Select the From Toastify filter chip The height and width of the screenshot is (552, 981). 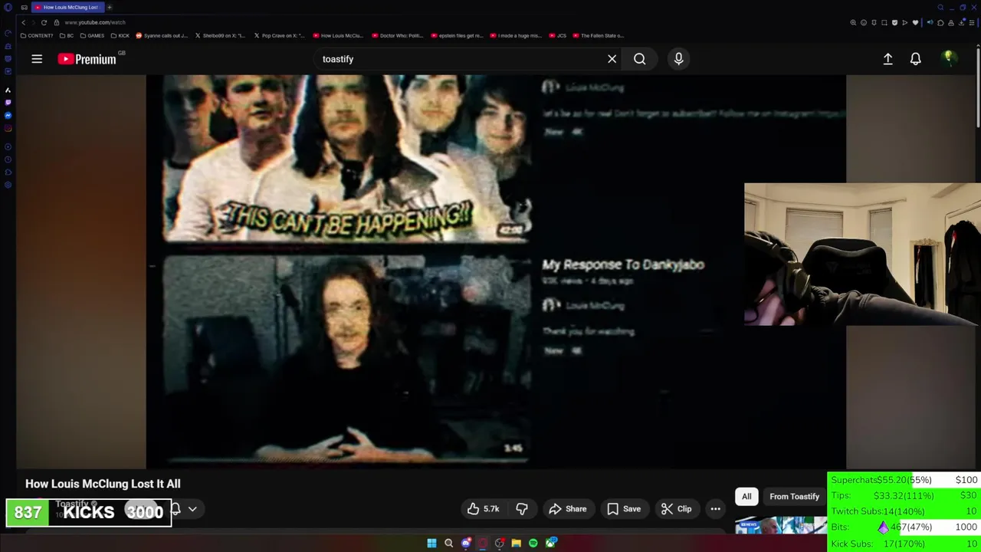point(794,497)
